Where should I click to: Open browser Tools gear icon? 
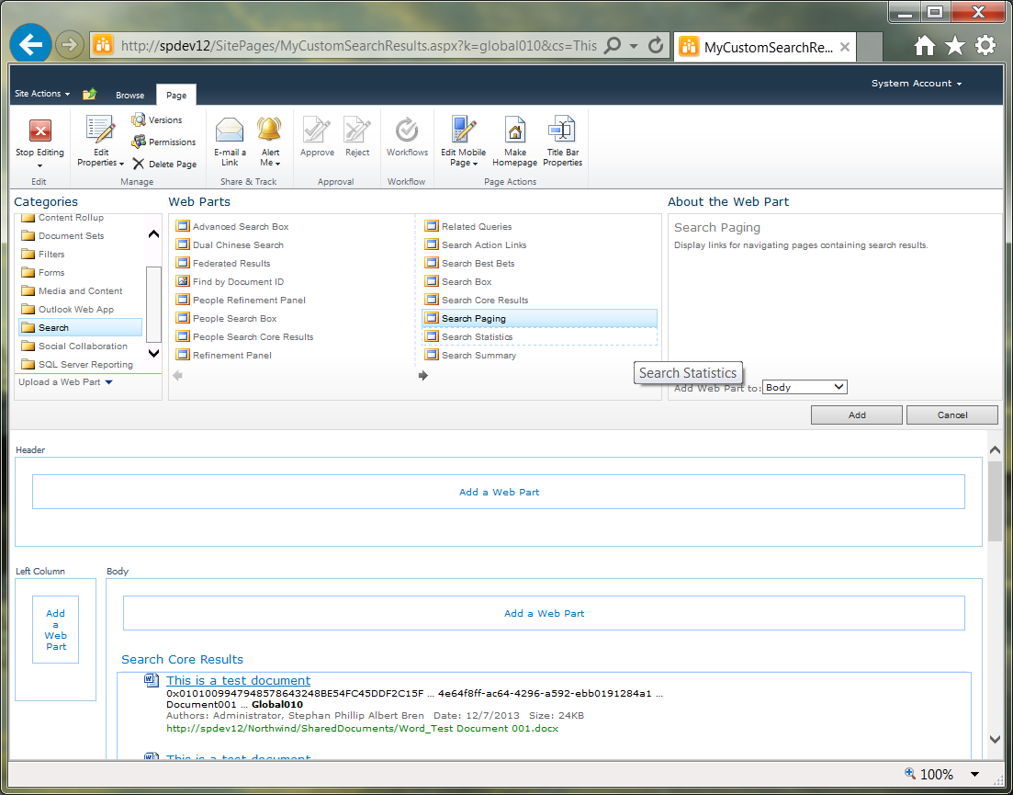[x=985, y=45]
